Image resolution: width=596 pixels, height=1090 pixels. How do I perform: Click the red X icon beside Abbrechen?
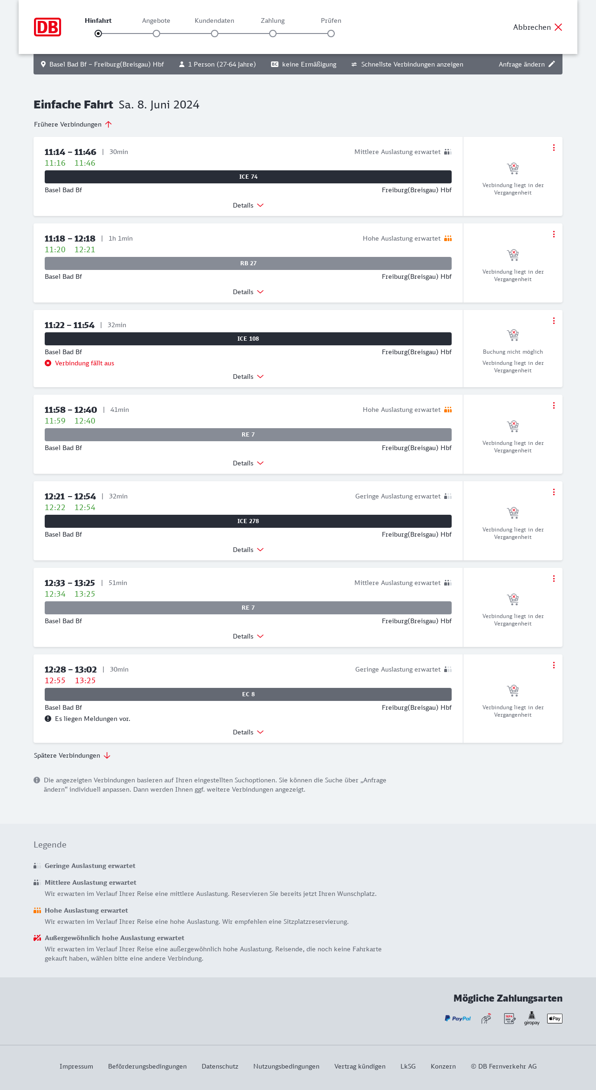[558, 27]
